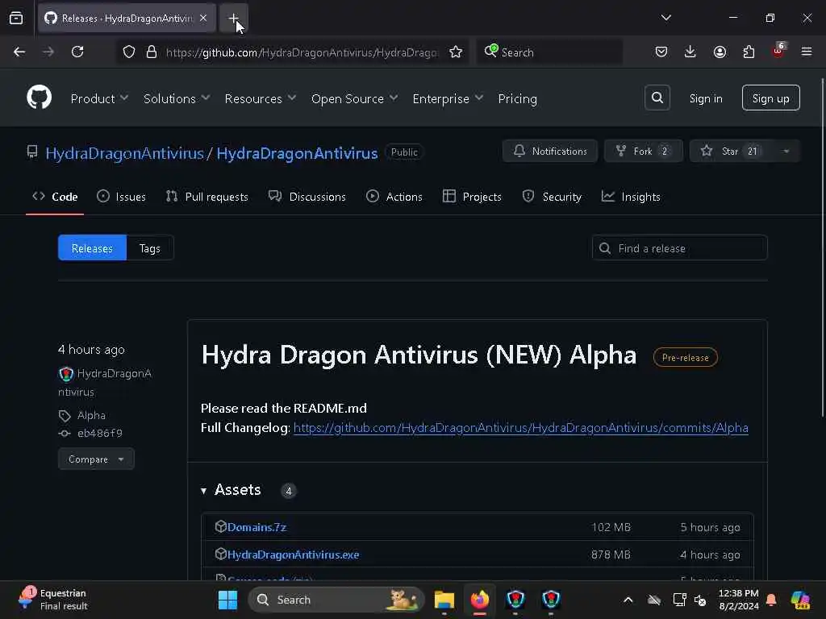The height and width of the screenshot is (619, 826).
Task: Bookmark this page with star icon
Action: pos(456,52)
